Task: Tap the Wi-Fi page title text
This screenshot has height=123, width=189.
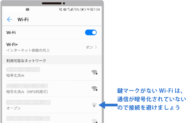Action: coord(23,19)
